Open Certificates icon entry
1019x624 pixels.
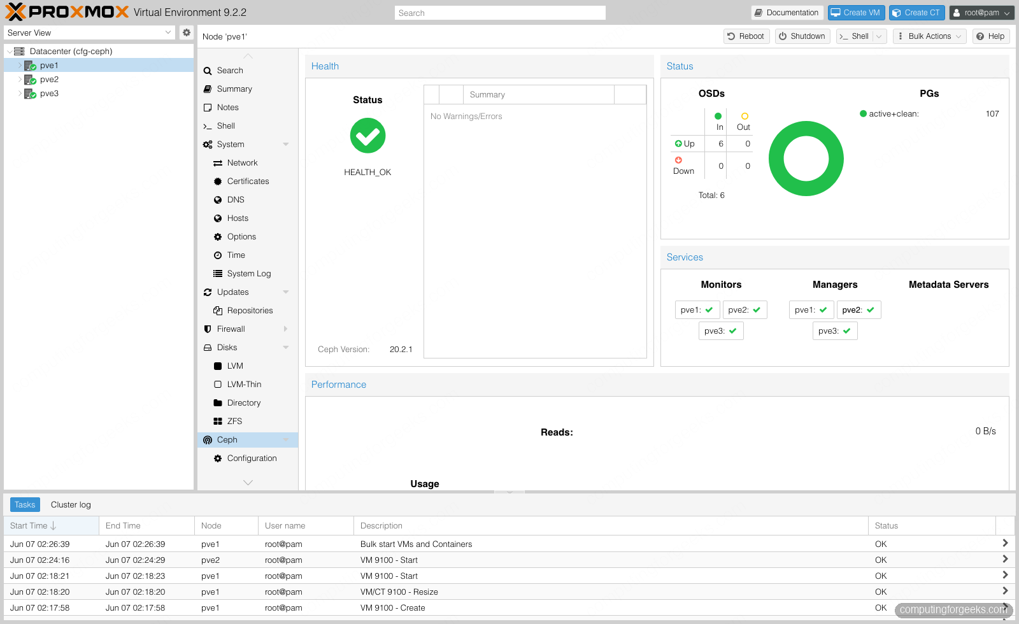(x=218, y=181)
